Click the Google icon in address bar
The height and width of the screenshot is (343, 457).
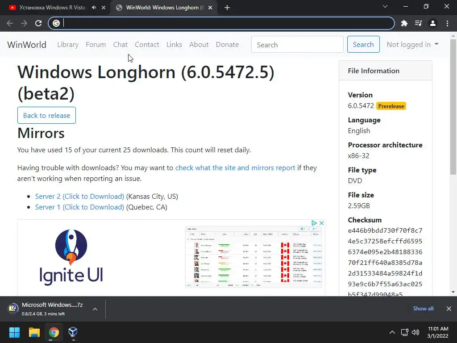tap(56, 23)
